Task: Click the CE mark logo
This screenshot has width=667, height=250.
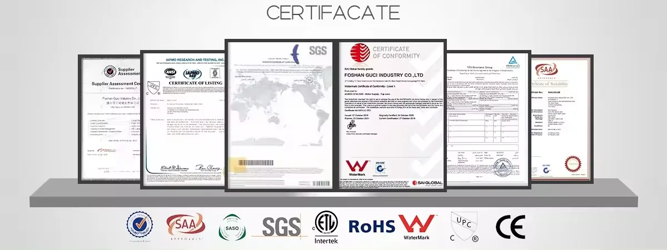Action: (510, 227)
